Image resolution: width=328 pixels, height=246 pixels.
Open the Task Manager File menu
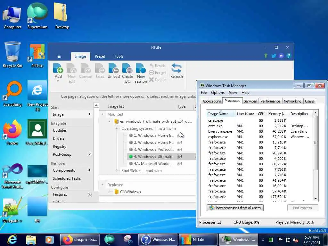point(203,93)
